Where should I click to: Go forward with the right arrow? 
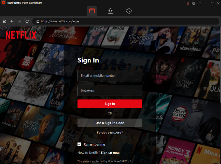point(19,21)
